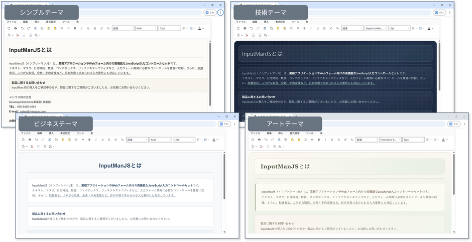The height and width of the screenshot is (242, 472).
Task: Open ファイル menu in Simple theme window
Action: [12, 22]
